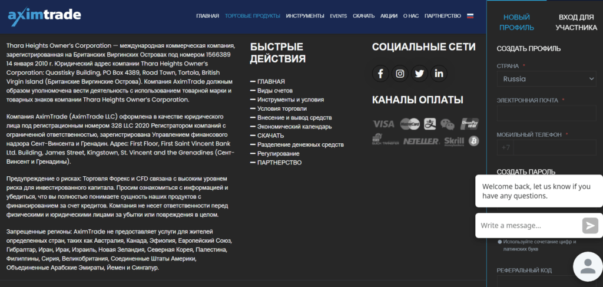Image resolution: width=603 pixels, height=287 pixels.
Task: Open EVENTS menu item
Action: tap(339, 16)
